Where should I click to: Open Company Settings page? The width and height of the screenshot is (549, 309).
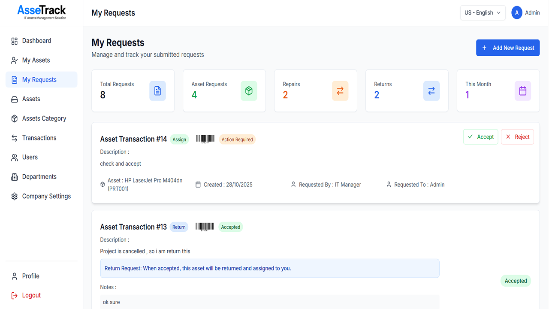(46, 197)
